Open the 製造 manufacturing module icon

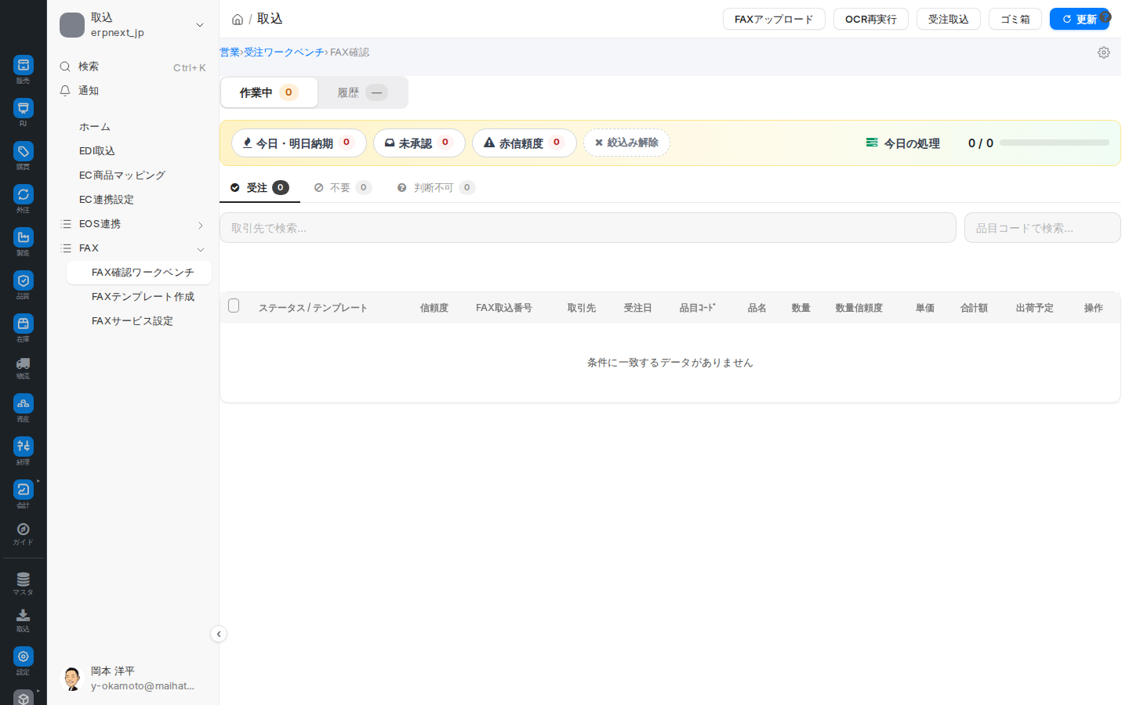pos(24,237)
